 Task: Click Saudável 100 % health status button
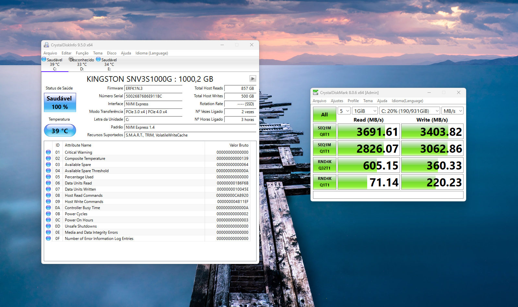60,102
